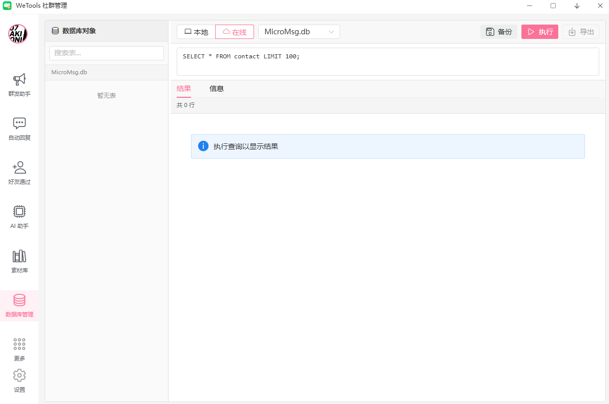Switch to the 结果 tab
Viewport: 609px width, 404px height.
tap(184, 89)
